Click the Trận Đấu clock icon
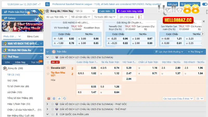Image resolution: width=208 pixels, height=117 pixels. pos(54,52)
